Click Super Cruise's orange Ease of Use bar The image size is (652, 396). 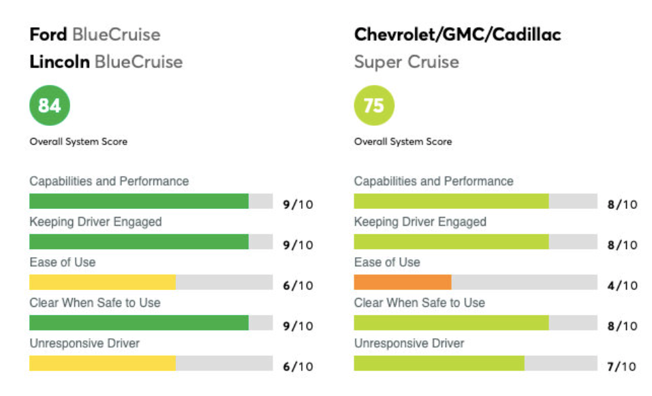pyautogui.click(x=403, y=282)
